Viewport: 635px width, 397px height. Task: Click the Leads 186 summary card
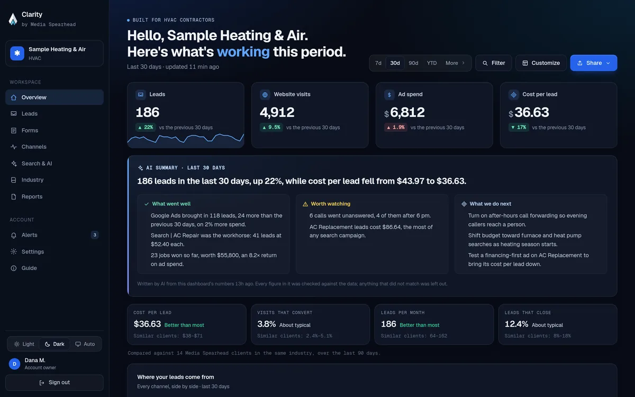coord(186,115)
